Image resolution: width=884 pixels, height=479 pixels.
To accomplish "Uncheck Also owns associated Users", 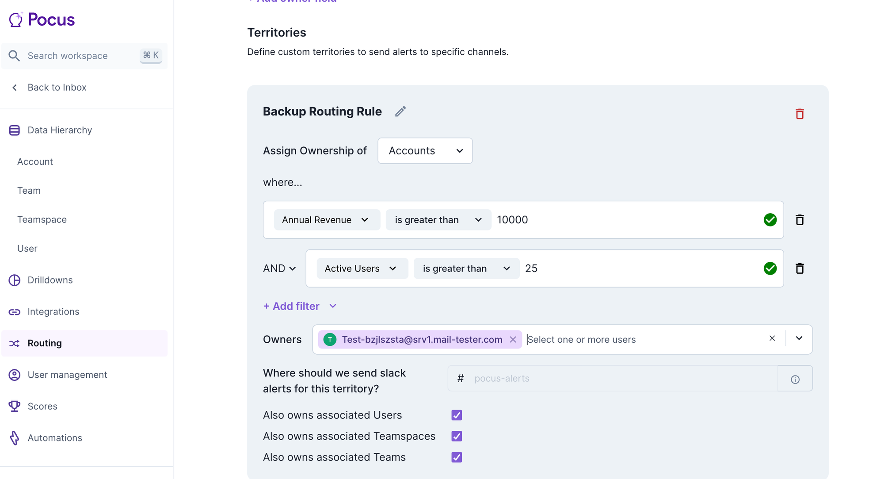I will click(x=457, y=415).
